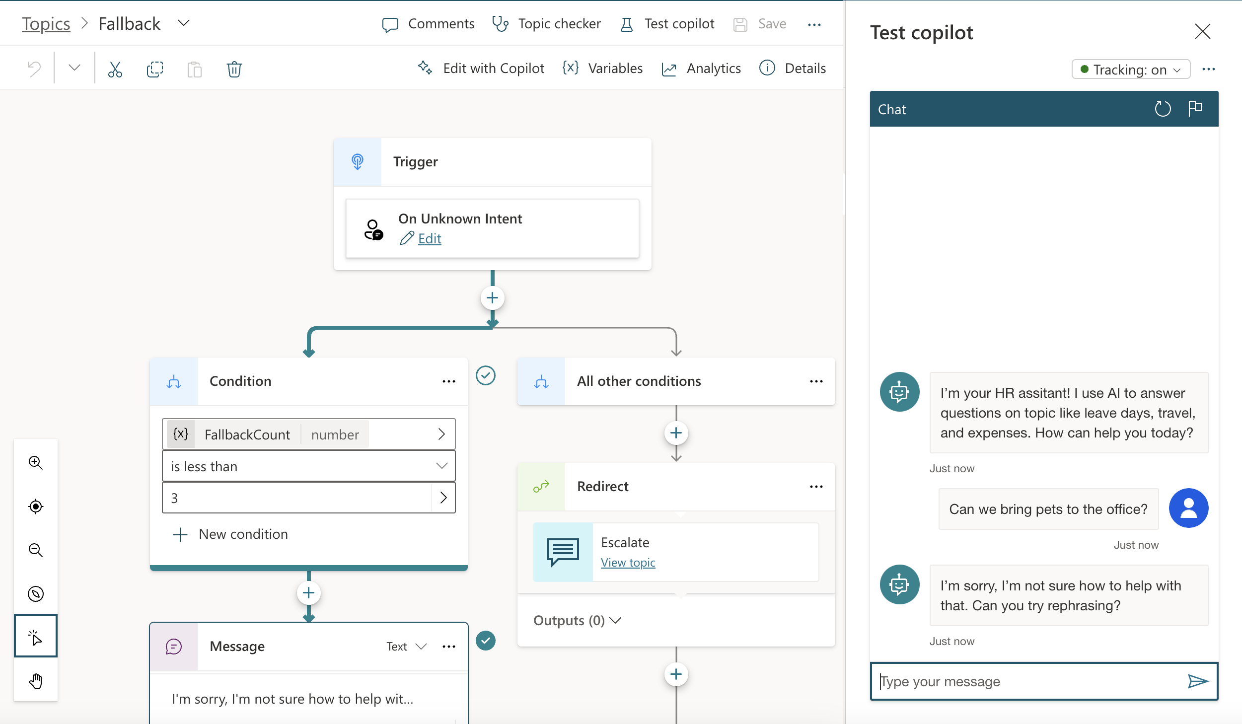Viewport: 1242px width, 724px height.
Task: Click the Delete node icon
Action: click(x=233, y=68)
